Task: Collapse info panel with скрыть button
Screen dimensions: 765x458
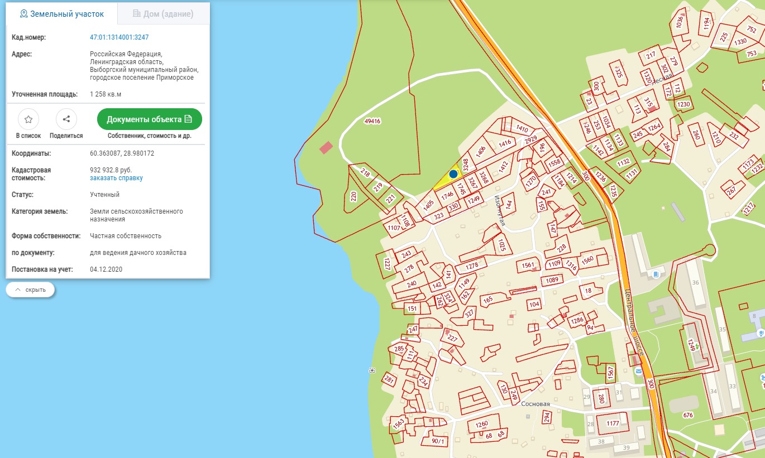Action: 30,290
